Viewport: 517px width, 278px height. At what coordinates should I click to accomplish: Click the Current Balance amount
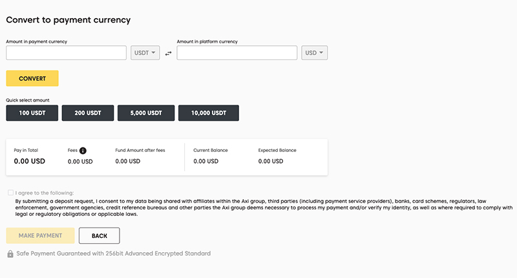coord(206,161)
